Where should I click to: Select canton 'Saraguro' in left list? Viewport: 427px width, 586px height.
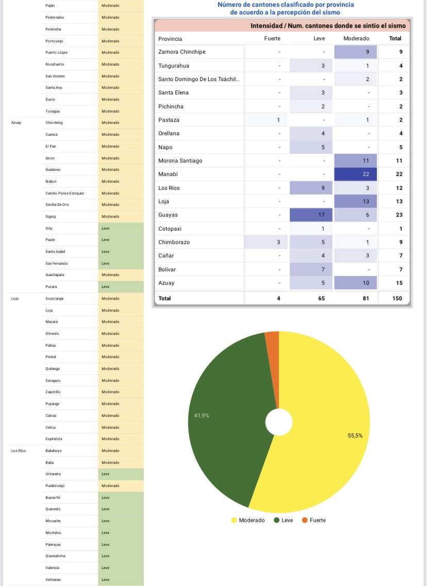click(53, 381)
